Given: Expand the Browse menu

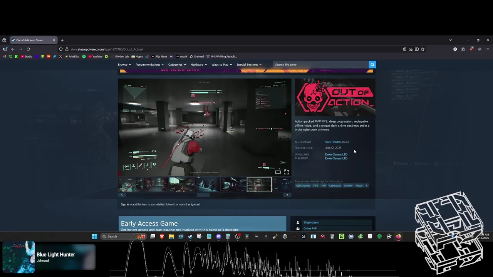Looking at the screenshot, I should coord(124,65).
